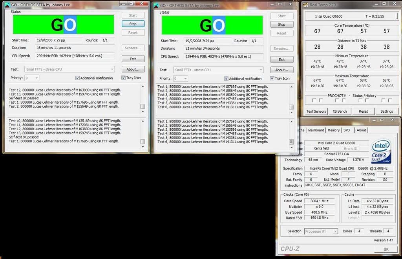Click the Intel Core 2 Quad logo in CPU-Z
Screen dimensions: 402x259
(381, 151)
